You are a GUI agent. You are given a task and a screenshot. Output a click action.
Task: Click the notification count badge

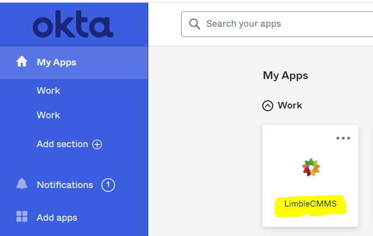coord(108,185)
